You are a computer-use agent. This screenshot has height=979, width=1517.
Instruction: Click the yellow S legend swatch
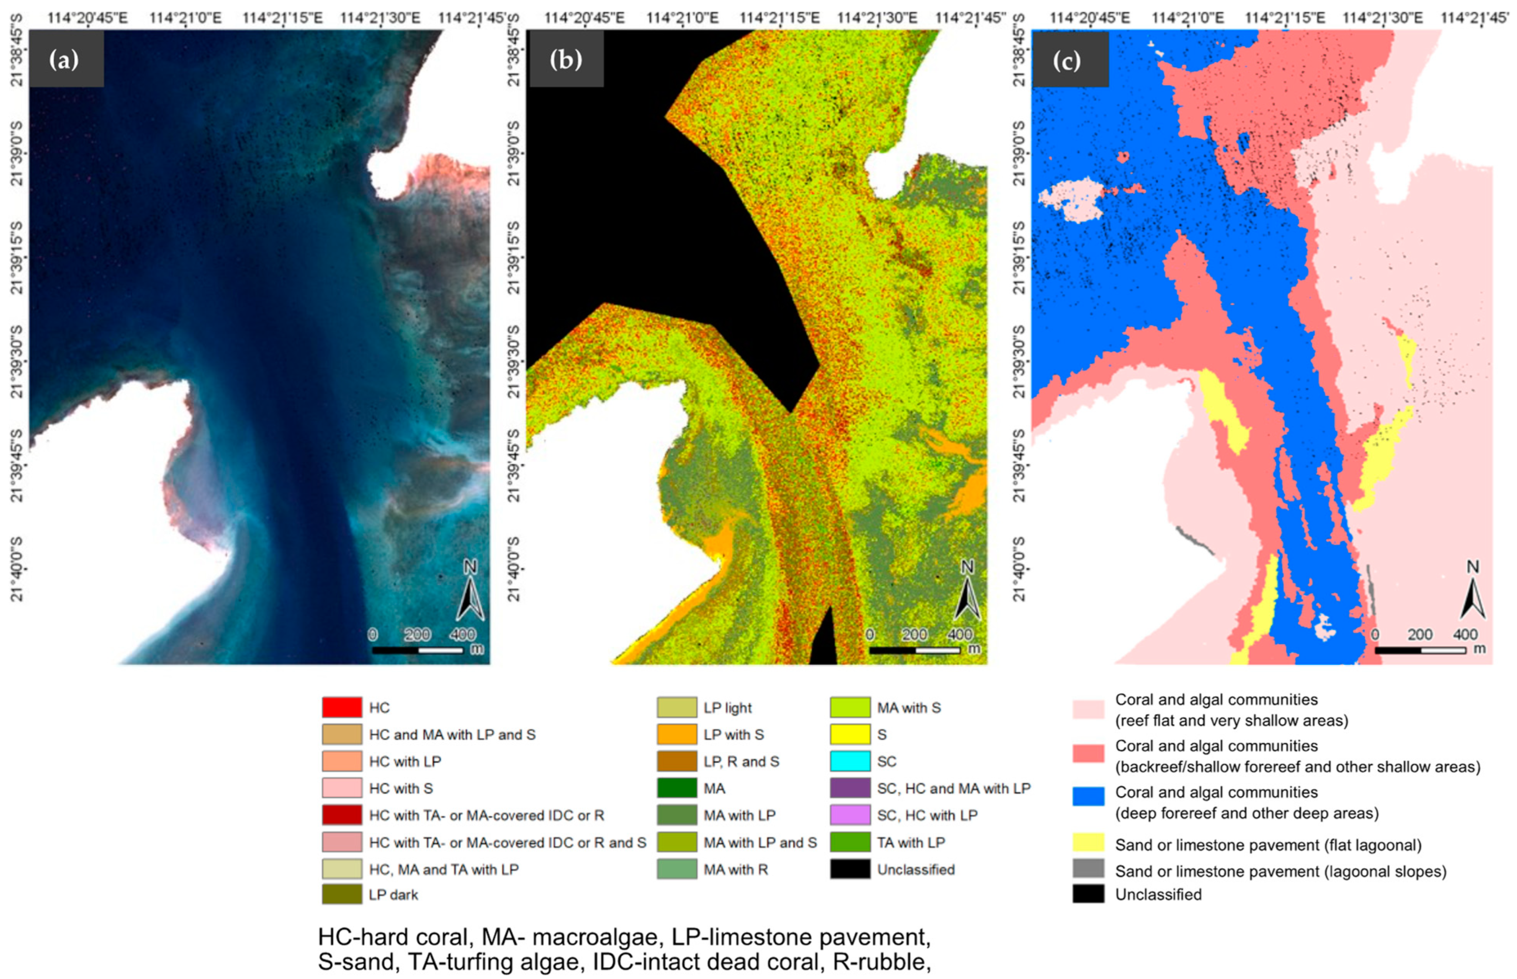[x=850, y=734]
